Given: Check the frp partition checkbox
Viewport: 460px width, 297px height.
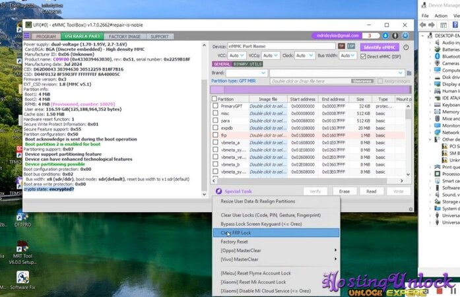Looking at the screenshot, I should click(215, 135).
